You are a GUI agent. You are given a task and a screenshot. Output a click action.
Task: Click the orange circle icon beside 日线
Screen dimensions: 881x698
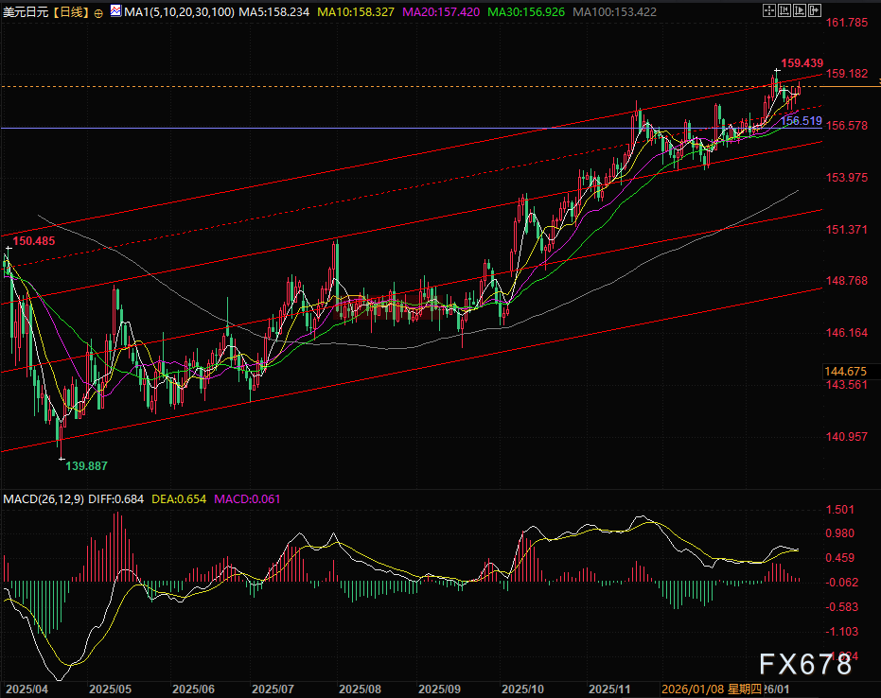99,13
